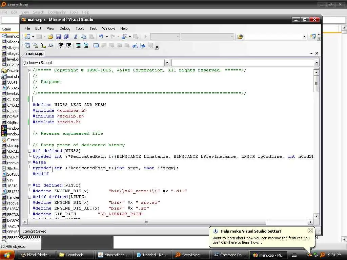This screenshot has height=260, width=347.
Task: Open the Everything tray search icon
Action: 323,255
